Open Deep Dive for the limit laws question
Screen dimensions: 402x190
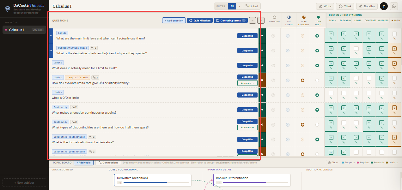pyautogui.click(x=247, y=36)
